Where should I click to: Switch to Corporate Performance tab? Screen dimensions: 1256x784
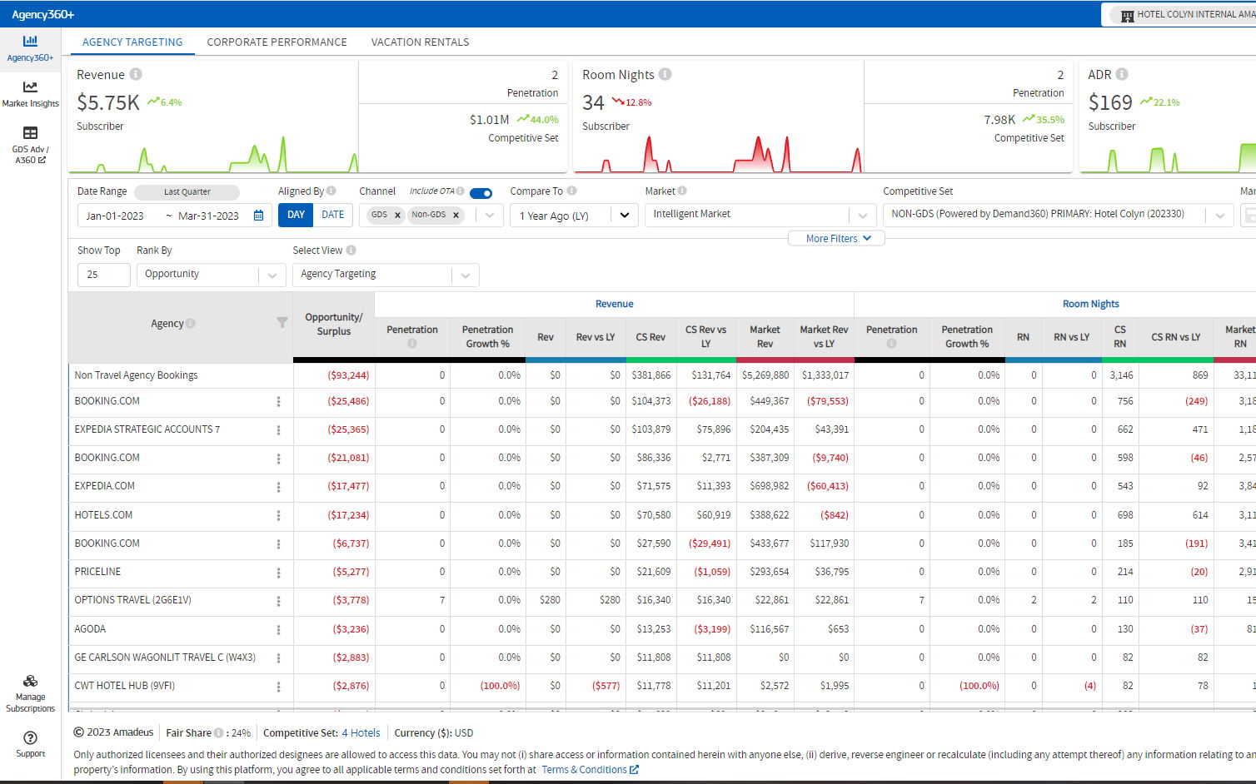(x=277, y=42)
